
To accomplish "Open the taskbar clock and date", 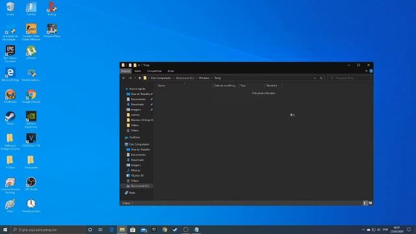I will click(x=396, y=229).
